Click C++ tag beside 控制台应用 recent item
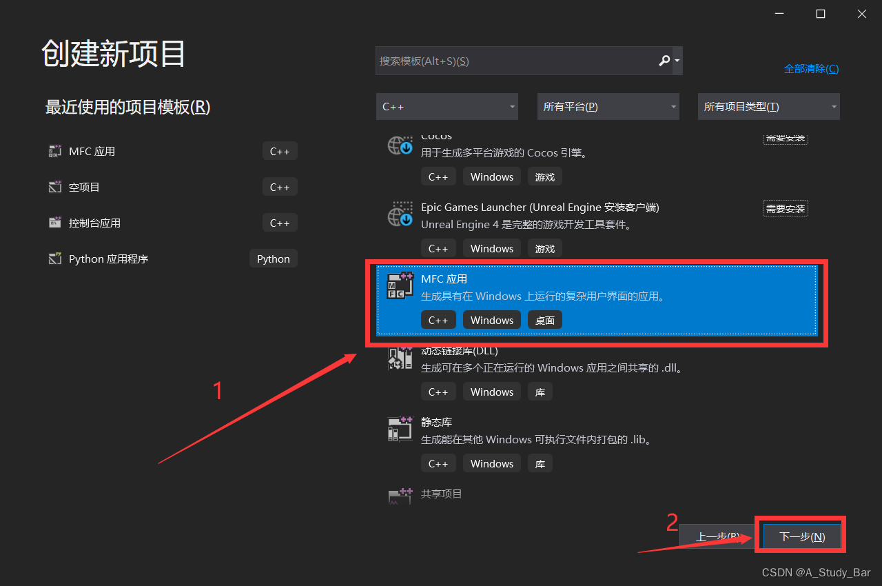The width and height of the screenshot is (882, 586). (280, 223)
